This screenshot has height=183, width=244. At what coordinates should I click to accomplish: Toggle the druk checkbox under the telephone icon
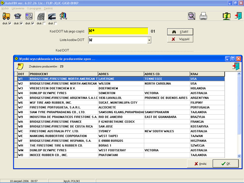pos(21,24)
